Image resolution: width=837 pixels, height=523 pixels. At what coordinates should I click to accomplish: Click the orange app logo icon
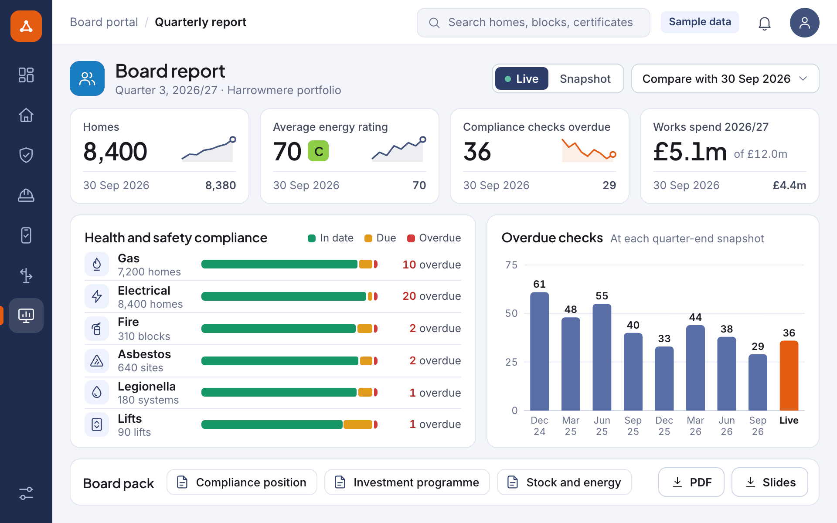pyautogui.click(x=26, y=26)
